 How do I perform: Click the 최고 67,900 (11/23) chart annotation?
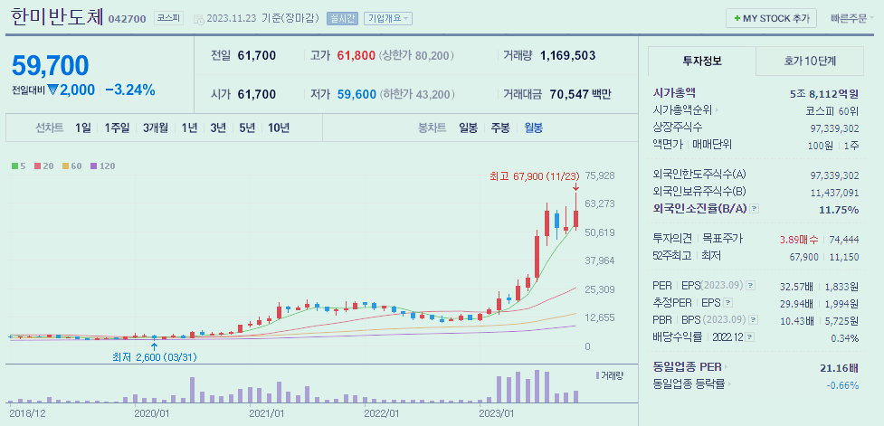[536, 176]
